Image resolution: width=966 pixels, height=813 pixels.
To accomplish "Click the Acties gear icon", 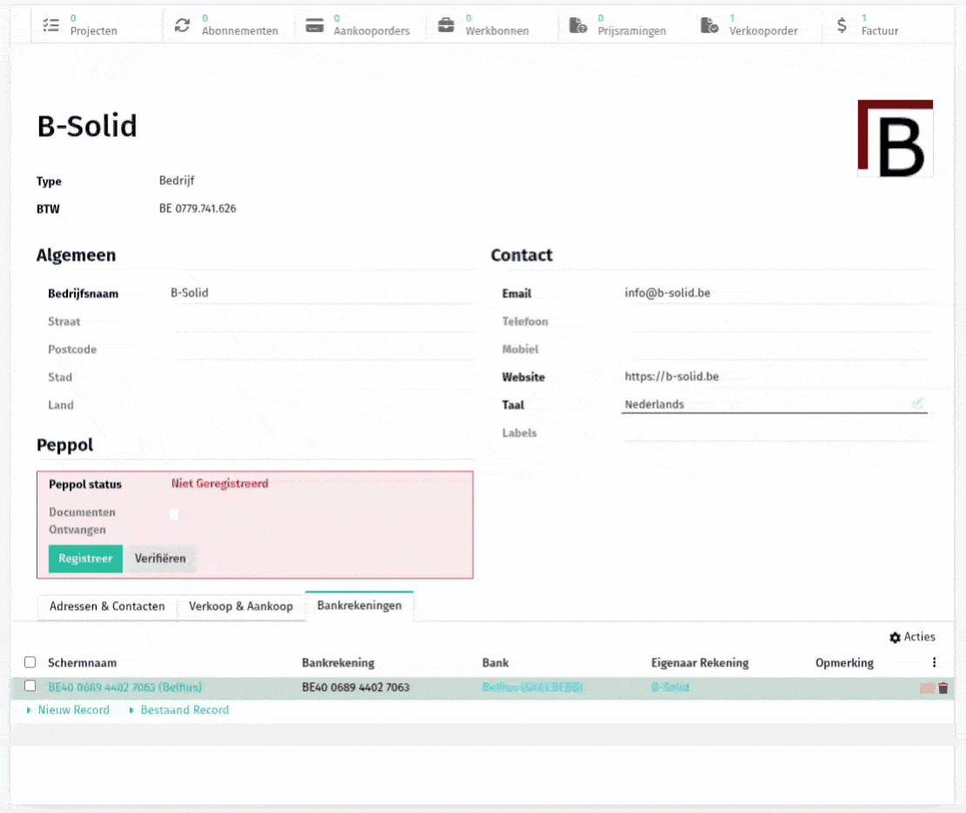I will tap(896, 638).
